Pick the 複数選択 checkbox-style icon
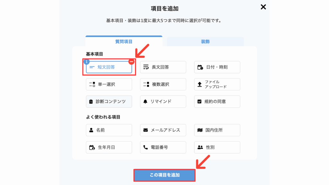 146,84
